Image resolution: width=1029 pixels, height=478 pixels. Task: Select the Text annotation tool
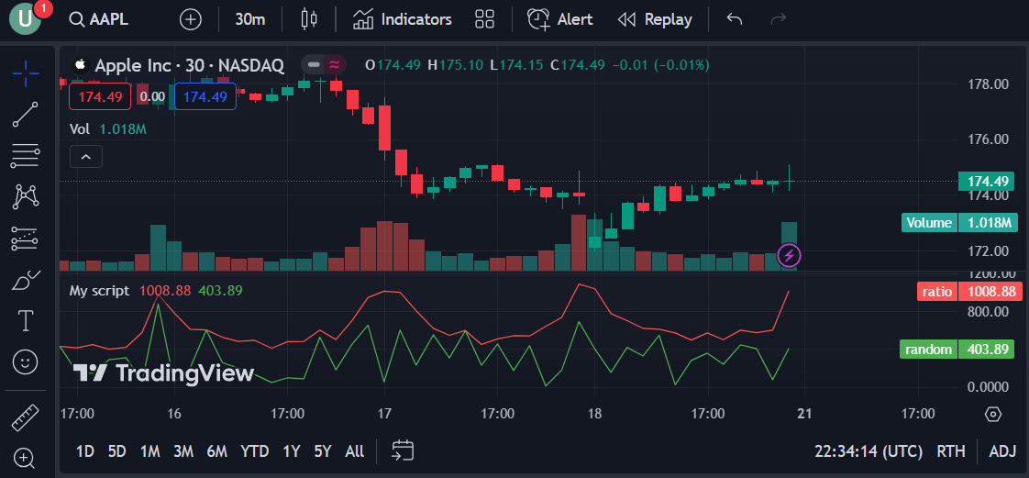pyautogui.click(x=26, y=321)
